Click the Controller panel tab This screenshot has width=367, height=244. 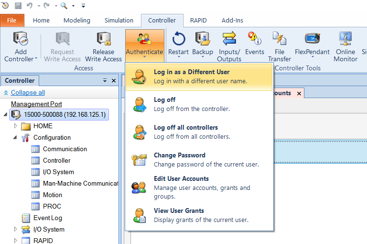[20, 81]
